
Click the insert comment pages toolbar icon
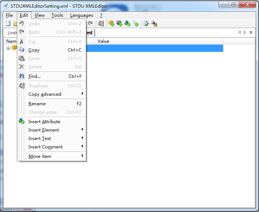(136, 23)
